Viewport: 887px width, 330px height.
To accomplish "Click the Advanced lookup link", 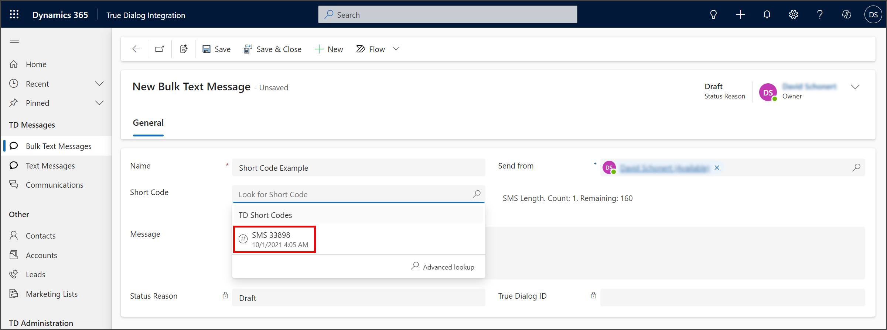I will click(448, 267).
